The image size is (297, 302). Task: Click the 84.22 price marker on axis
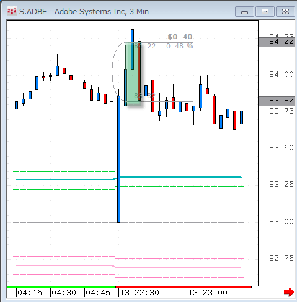(277, 42)
